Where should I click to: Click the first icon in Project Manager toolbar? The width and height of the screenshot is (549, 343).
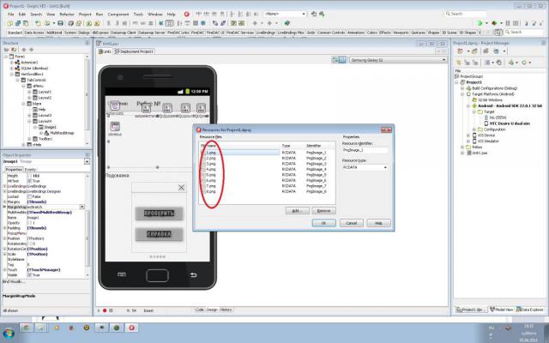461,51
